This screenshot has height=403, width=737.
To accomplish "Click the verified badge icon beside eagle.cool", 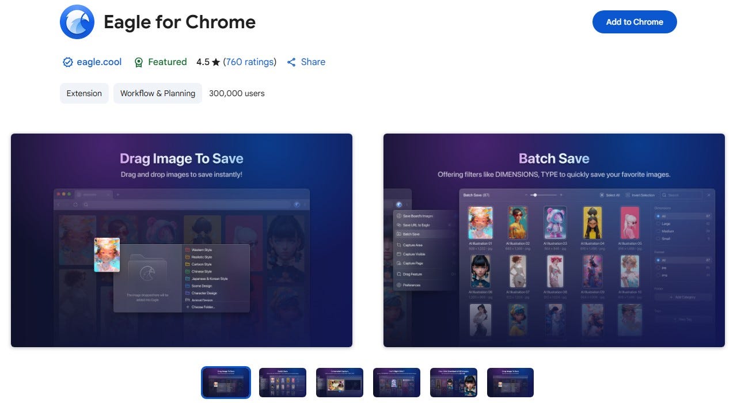I will tap(68, 62).
